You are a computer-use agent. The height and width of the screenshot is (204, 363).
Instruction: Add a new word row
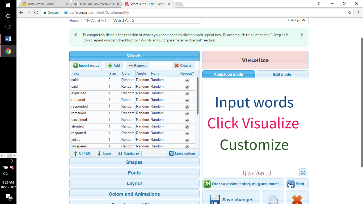114,66
